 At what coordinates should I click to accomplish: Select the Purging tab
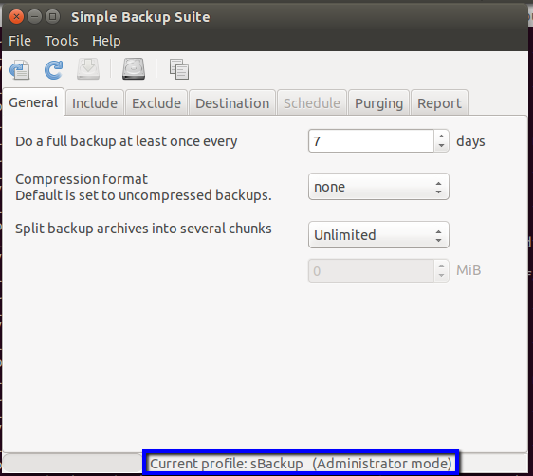click(x=378, y=103)
